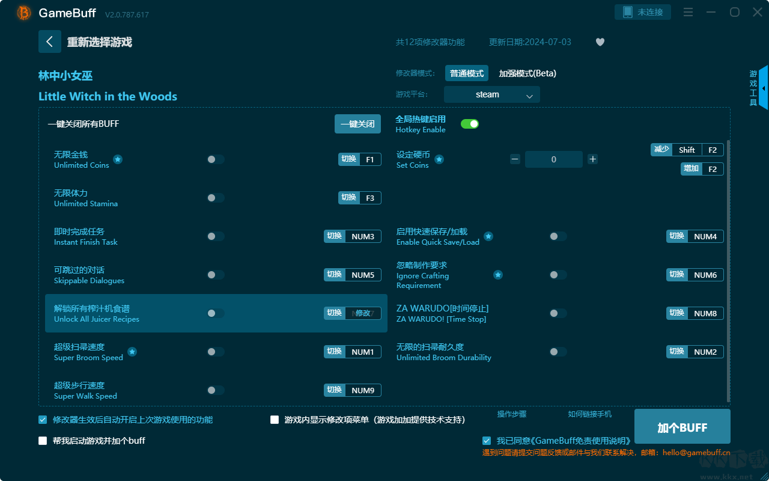Click the V2.0.787.617 version label
Viewport: 769px width, 481px height.
coord(127,14)
